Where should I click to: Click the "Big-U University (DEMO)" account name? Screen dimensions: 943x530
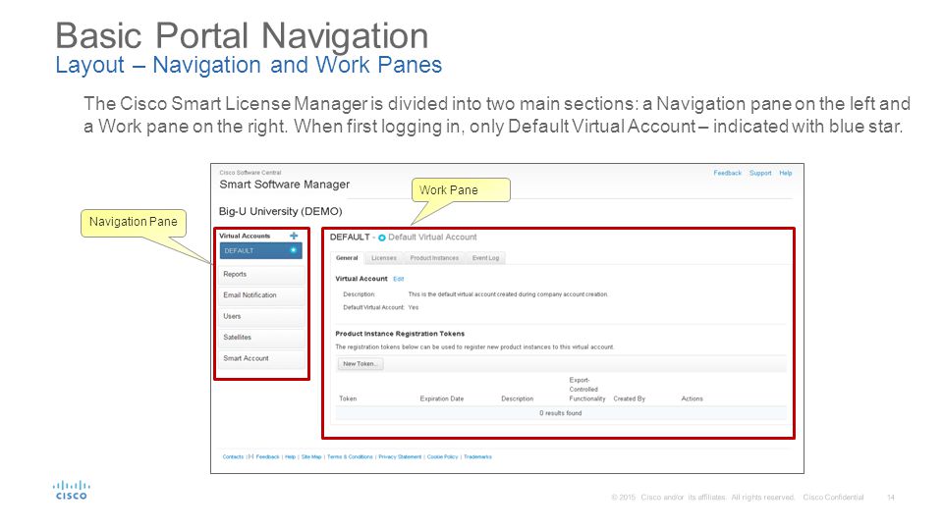280,212
